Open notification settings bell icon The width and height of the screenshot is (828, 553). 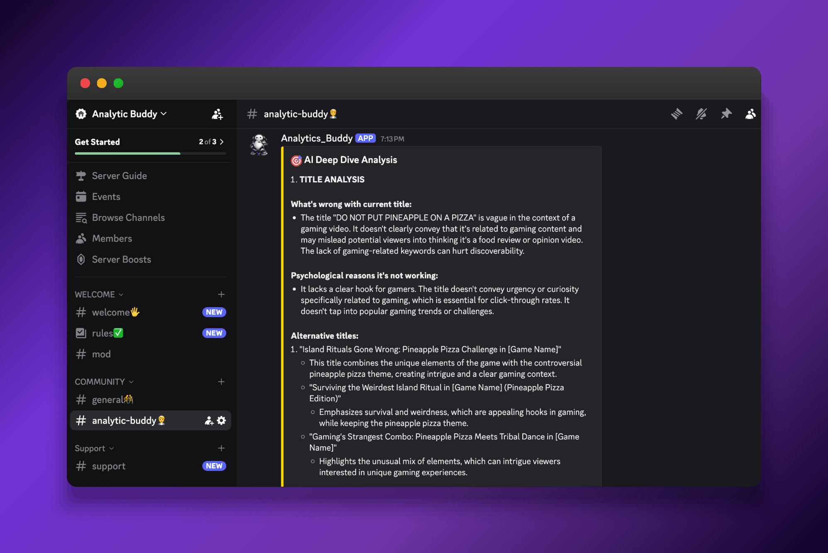pyautogui.click(x=701, y=114)
